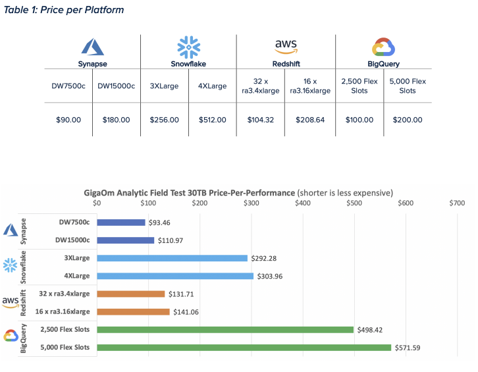
Task: Click the '$110.97' bar value label
Action: [x=171, y=240]
